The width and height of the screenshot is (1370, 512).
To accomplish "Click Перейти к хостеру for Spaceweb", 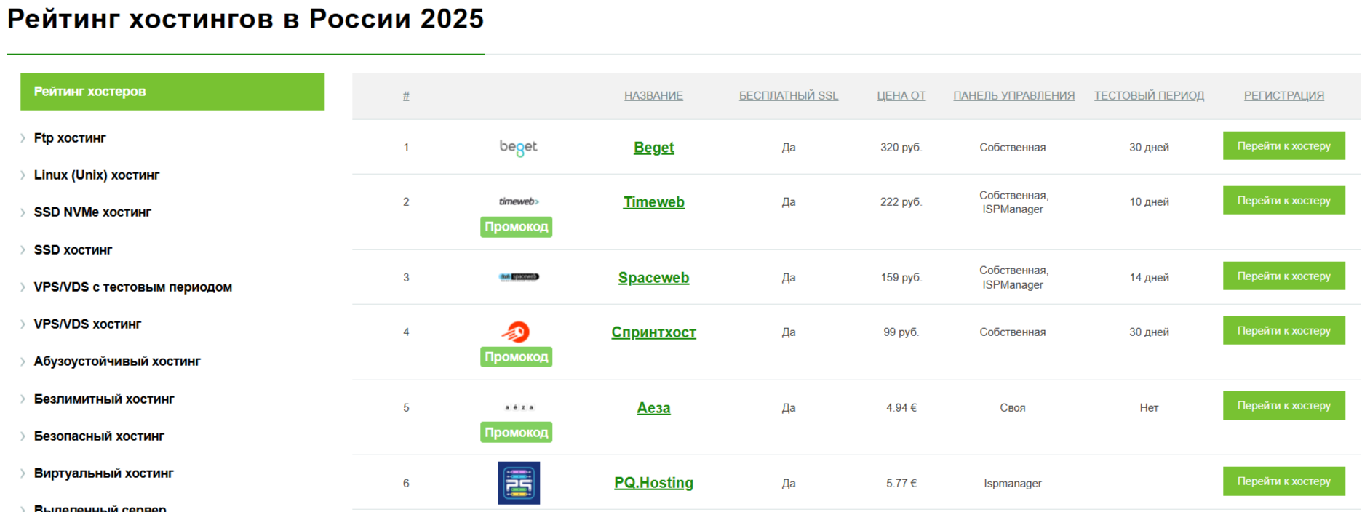I will [1284, 276].
